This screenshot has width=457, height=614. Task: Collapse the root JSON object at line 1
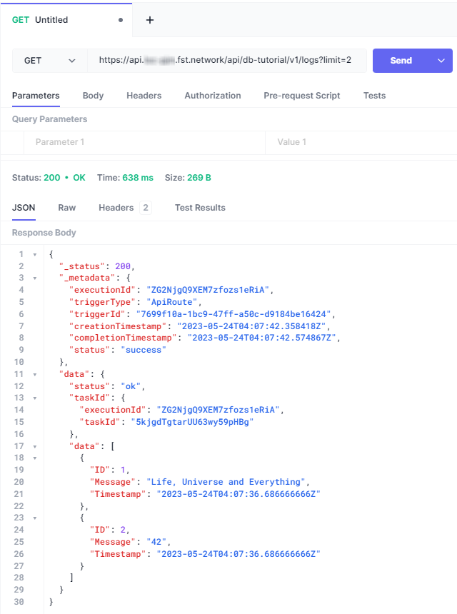(35, 255)
